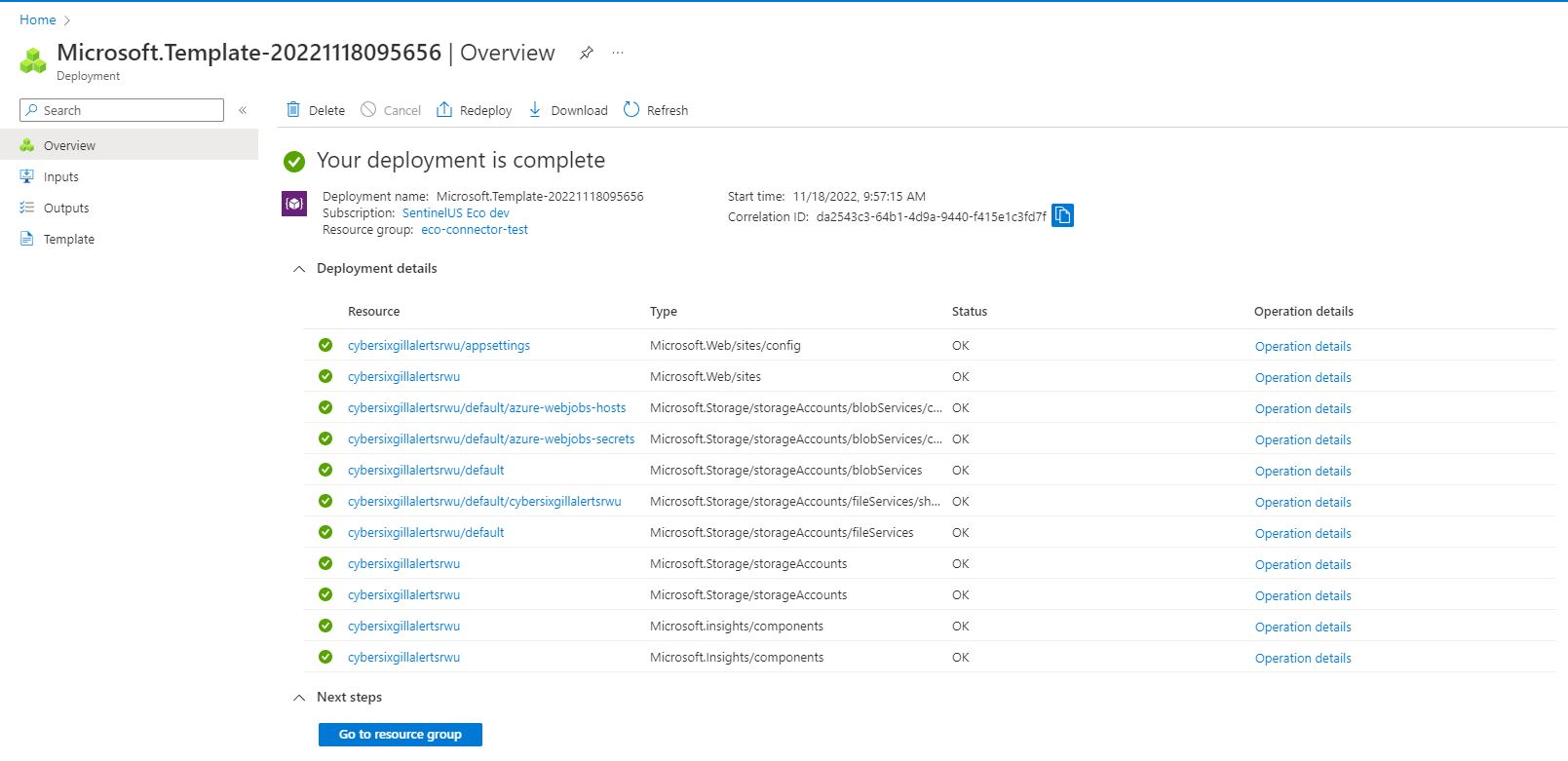Click the Microsoft.Storage/storageAccounts/blobServices type cell
1568x761 pixels.
click(x=785, y=470)
